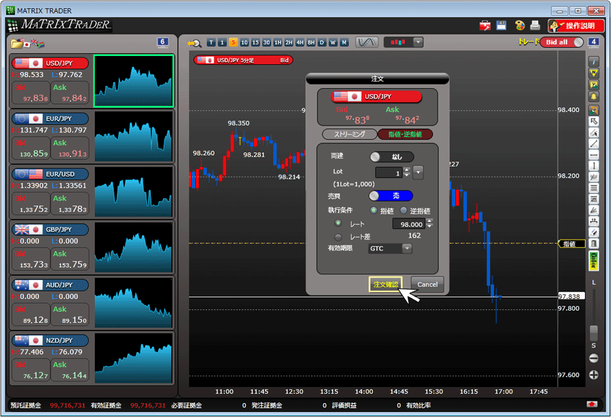
Task: Click the alert bell icon
Action: pyautogui.click(x=593, y=96)
